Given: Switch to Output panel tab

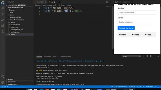Looking at the screenshot, I should 56,56.
